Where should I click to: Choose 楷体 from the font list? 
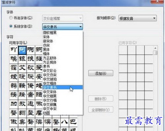tap(63, 54)
